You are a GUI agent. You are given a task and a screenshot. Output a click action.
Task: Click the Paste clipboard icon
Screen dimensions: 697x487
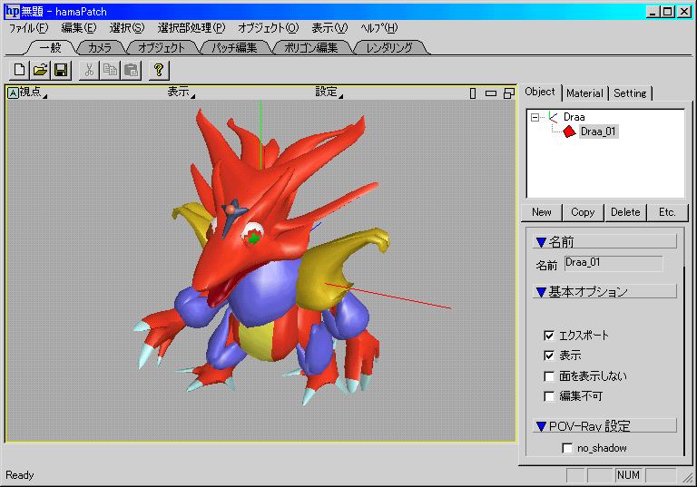pos(131,70)
